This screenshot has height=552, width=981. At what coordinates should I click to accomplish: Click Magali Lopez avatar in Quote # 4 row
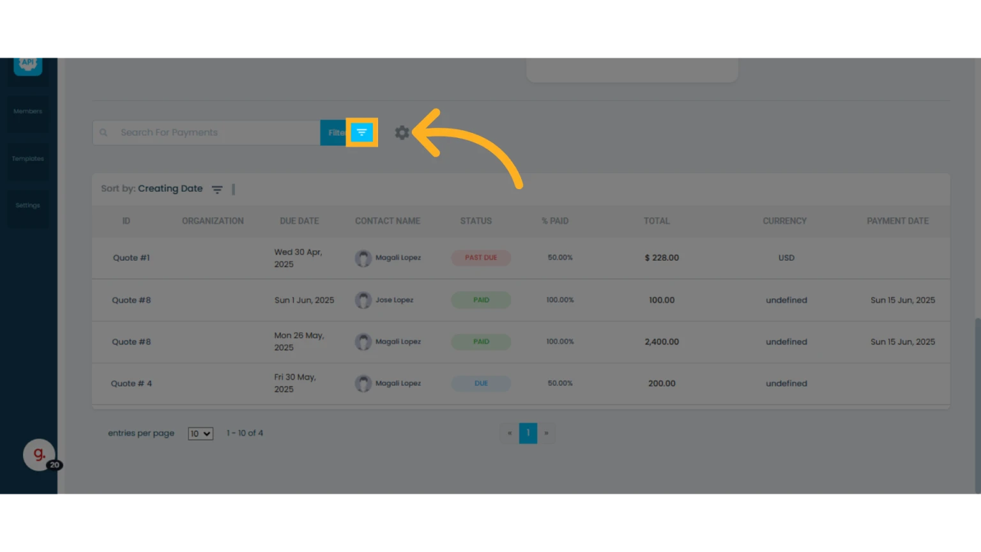tap(363, 383)
